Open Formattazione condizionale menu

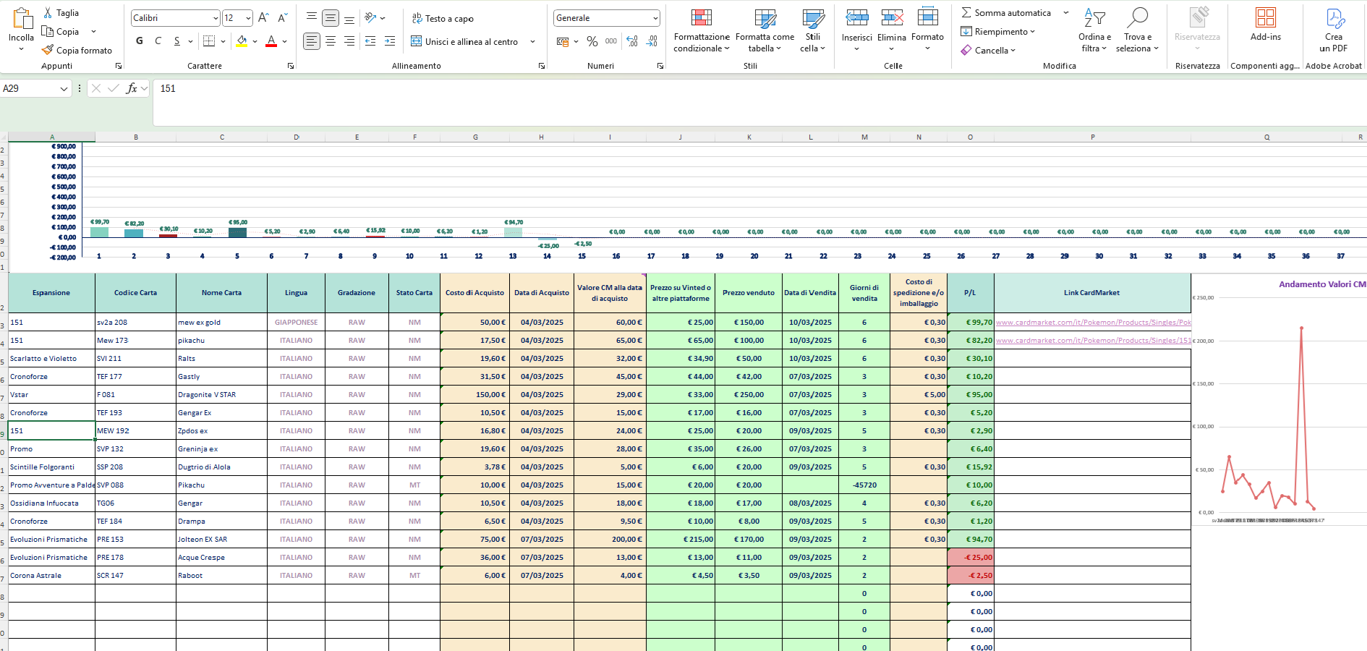[702, 30]
